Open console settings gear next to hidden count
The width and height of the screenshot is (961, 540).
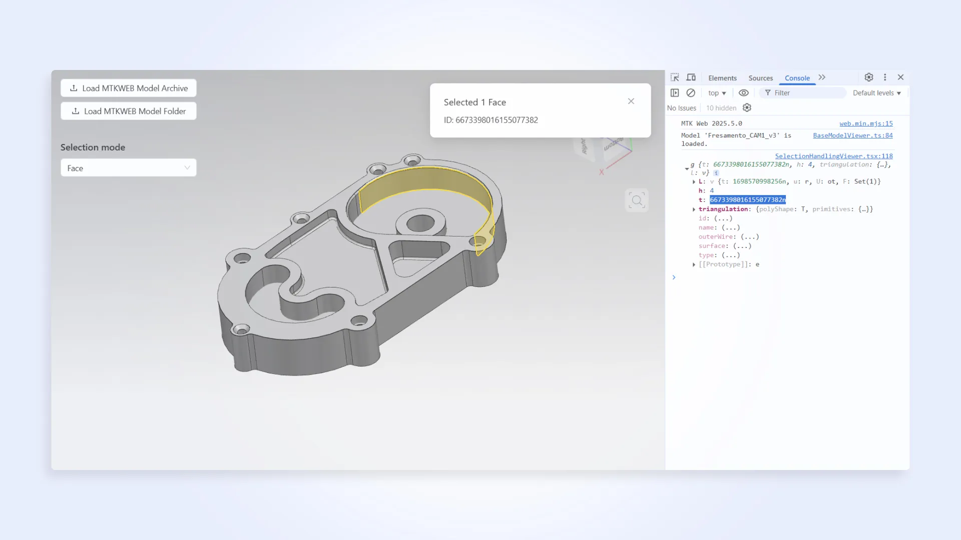coord(747,108)
